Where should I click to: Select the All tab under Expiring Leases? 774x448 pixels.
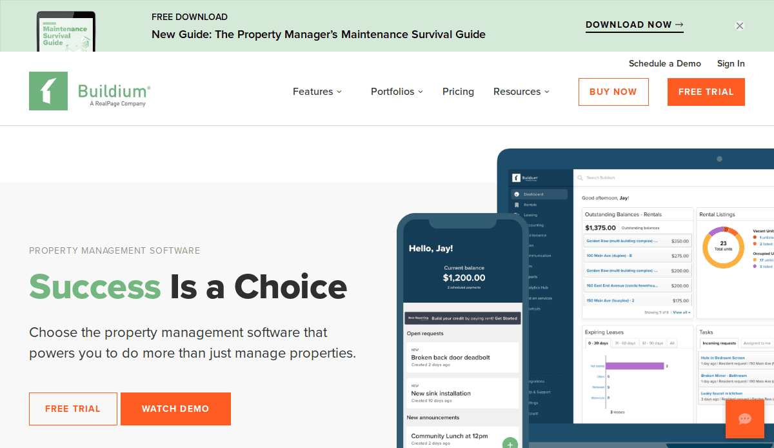click(672, 343)
